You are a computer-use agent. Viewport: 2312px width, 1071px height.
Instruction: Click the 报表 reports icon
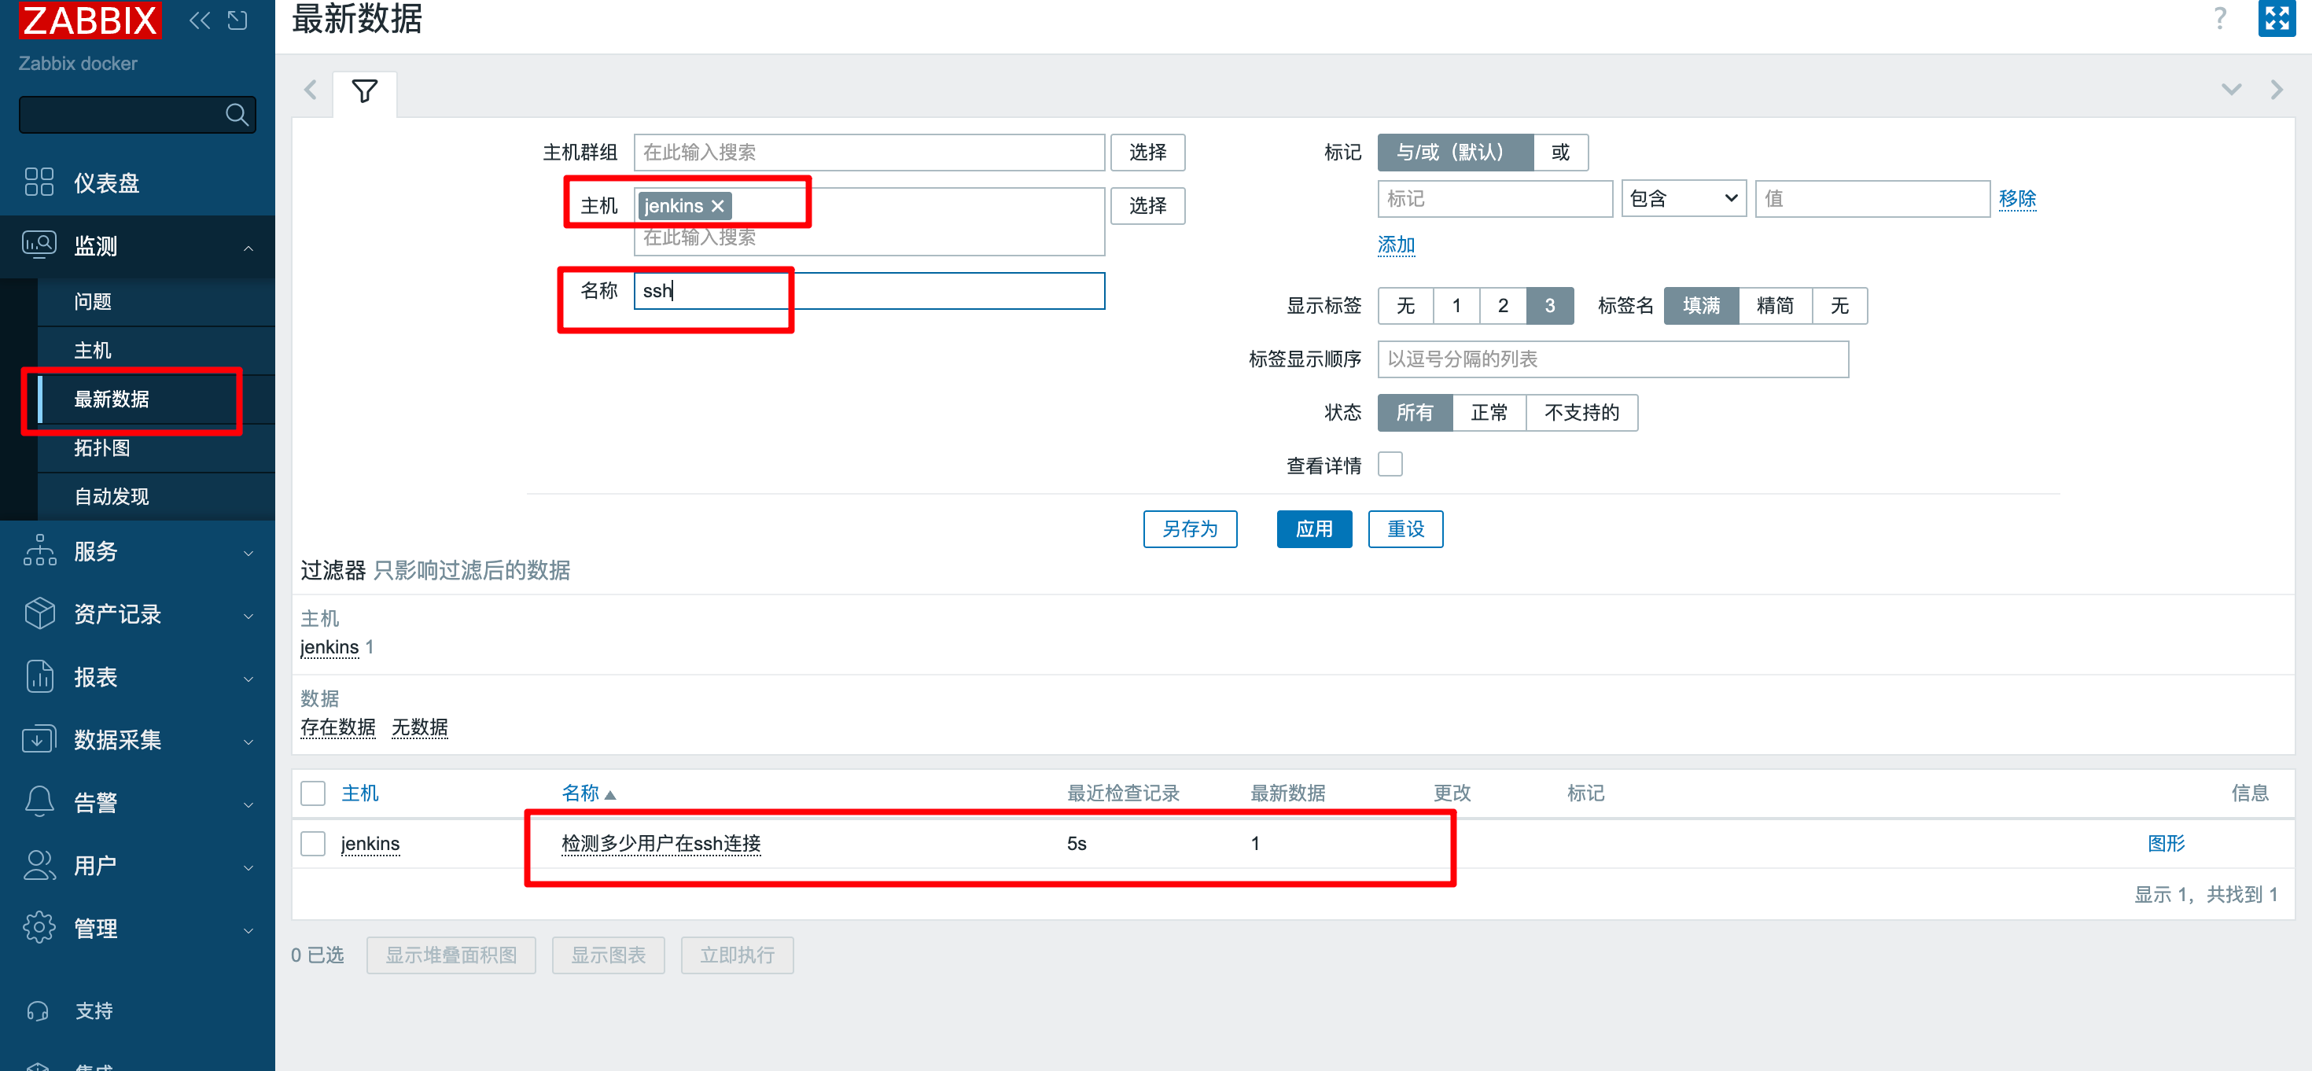[39, 676]
